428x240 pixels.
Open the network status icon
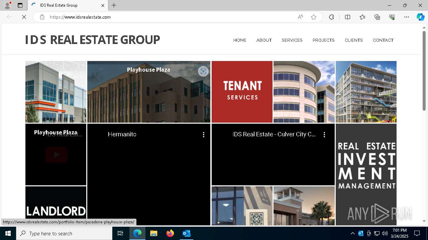click(x=377, y=233)
